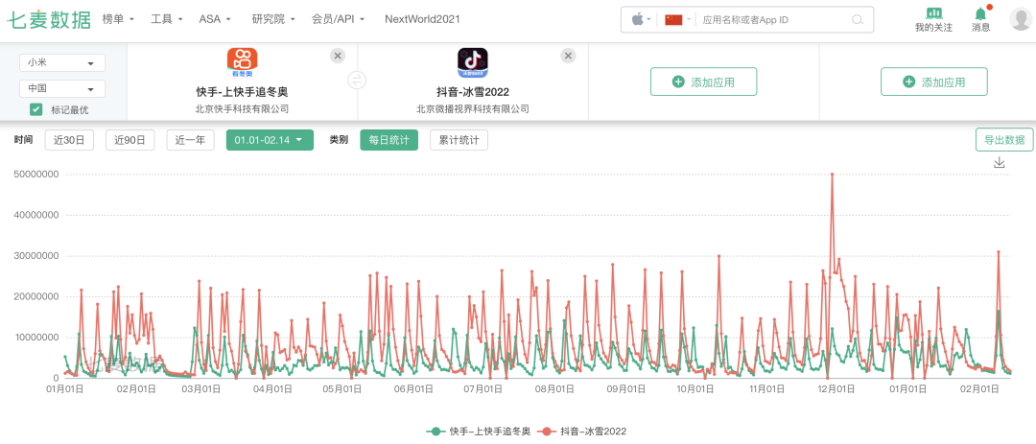1036x444 pixels.
Task: Click the first 添加应用 button
Action: point(704,82)
